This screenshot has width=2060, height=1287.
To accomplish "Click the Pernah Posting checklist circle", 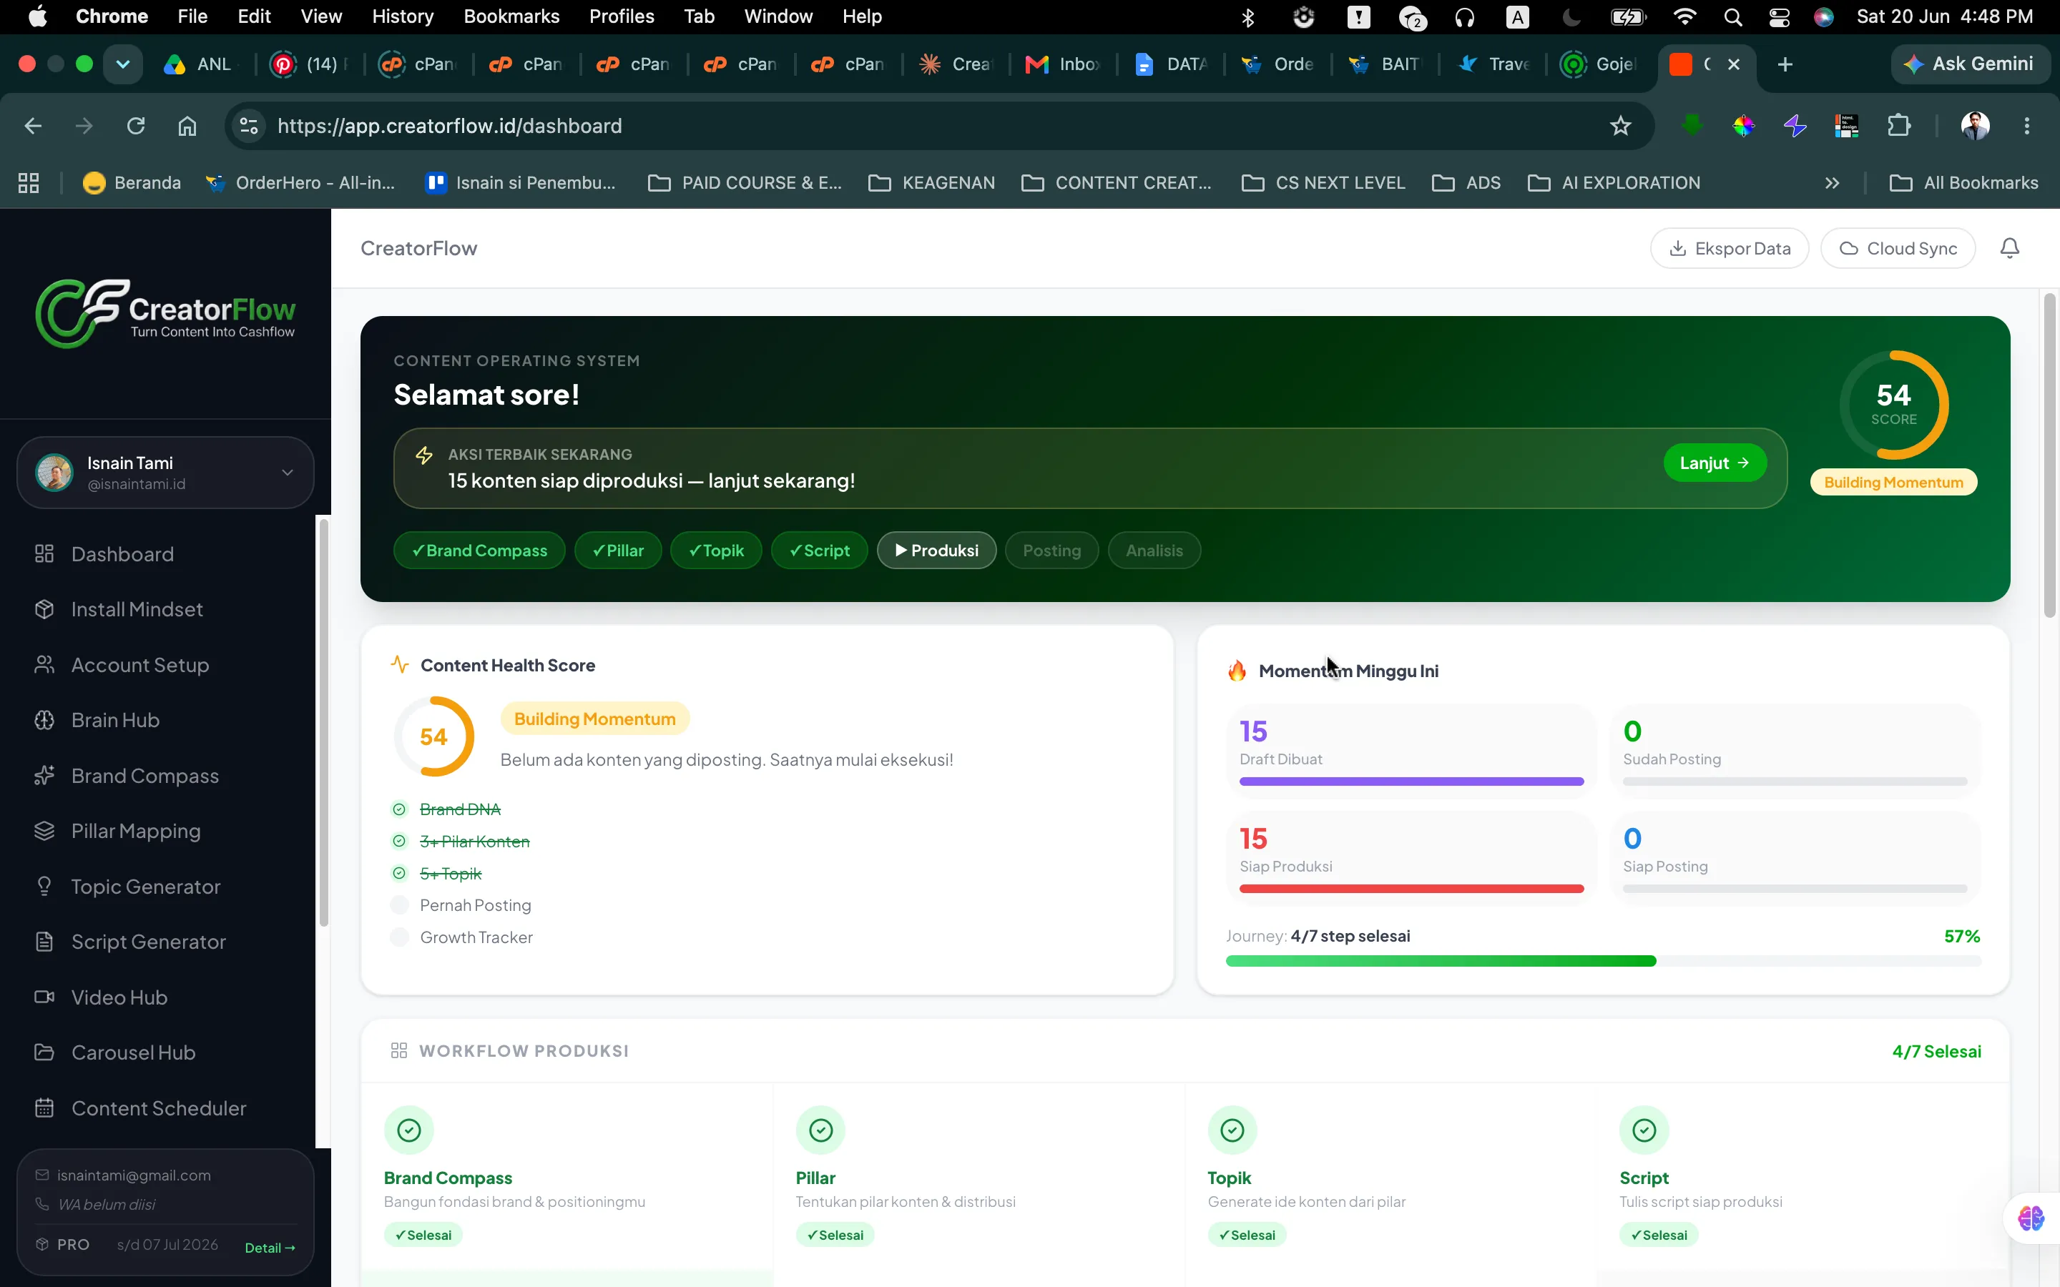I will tap(399, 904).
